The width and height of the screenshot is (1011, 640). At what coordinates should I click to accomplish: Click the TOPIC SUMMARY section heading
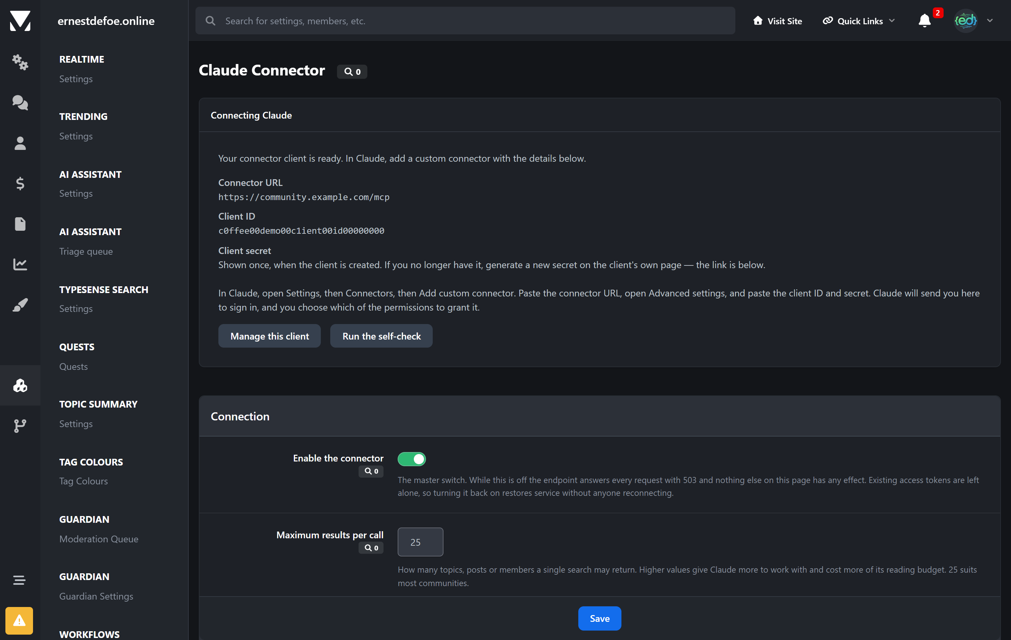[x=98, y=404]
